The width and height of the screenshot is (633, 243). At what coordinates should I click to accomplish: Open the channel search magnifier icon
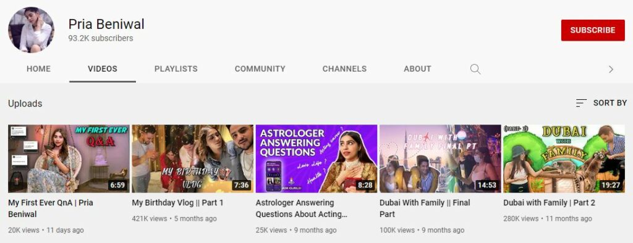click(x=475, y=69)
